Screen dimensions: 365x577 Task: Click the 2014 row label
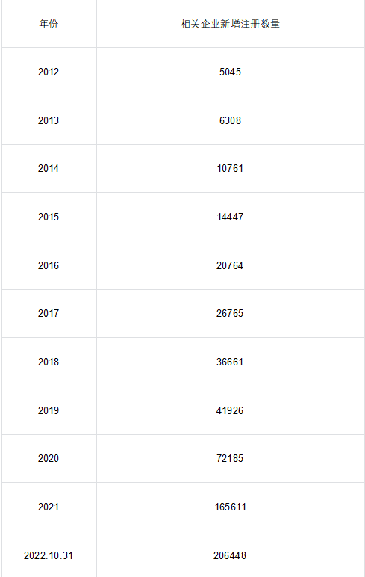(49, 168)
